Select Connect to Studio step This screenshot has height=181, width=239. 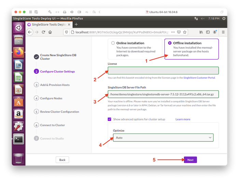tap(49, 138)
